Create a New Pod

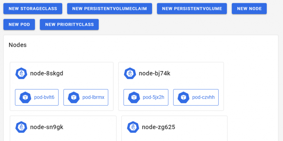click(19, 25)
